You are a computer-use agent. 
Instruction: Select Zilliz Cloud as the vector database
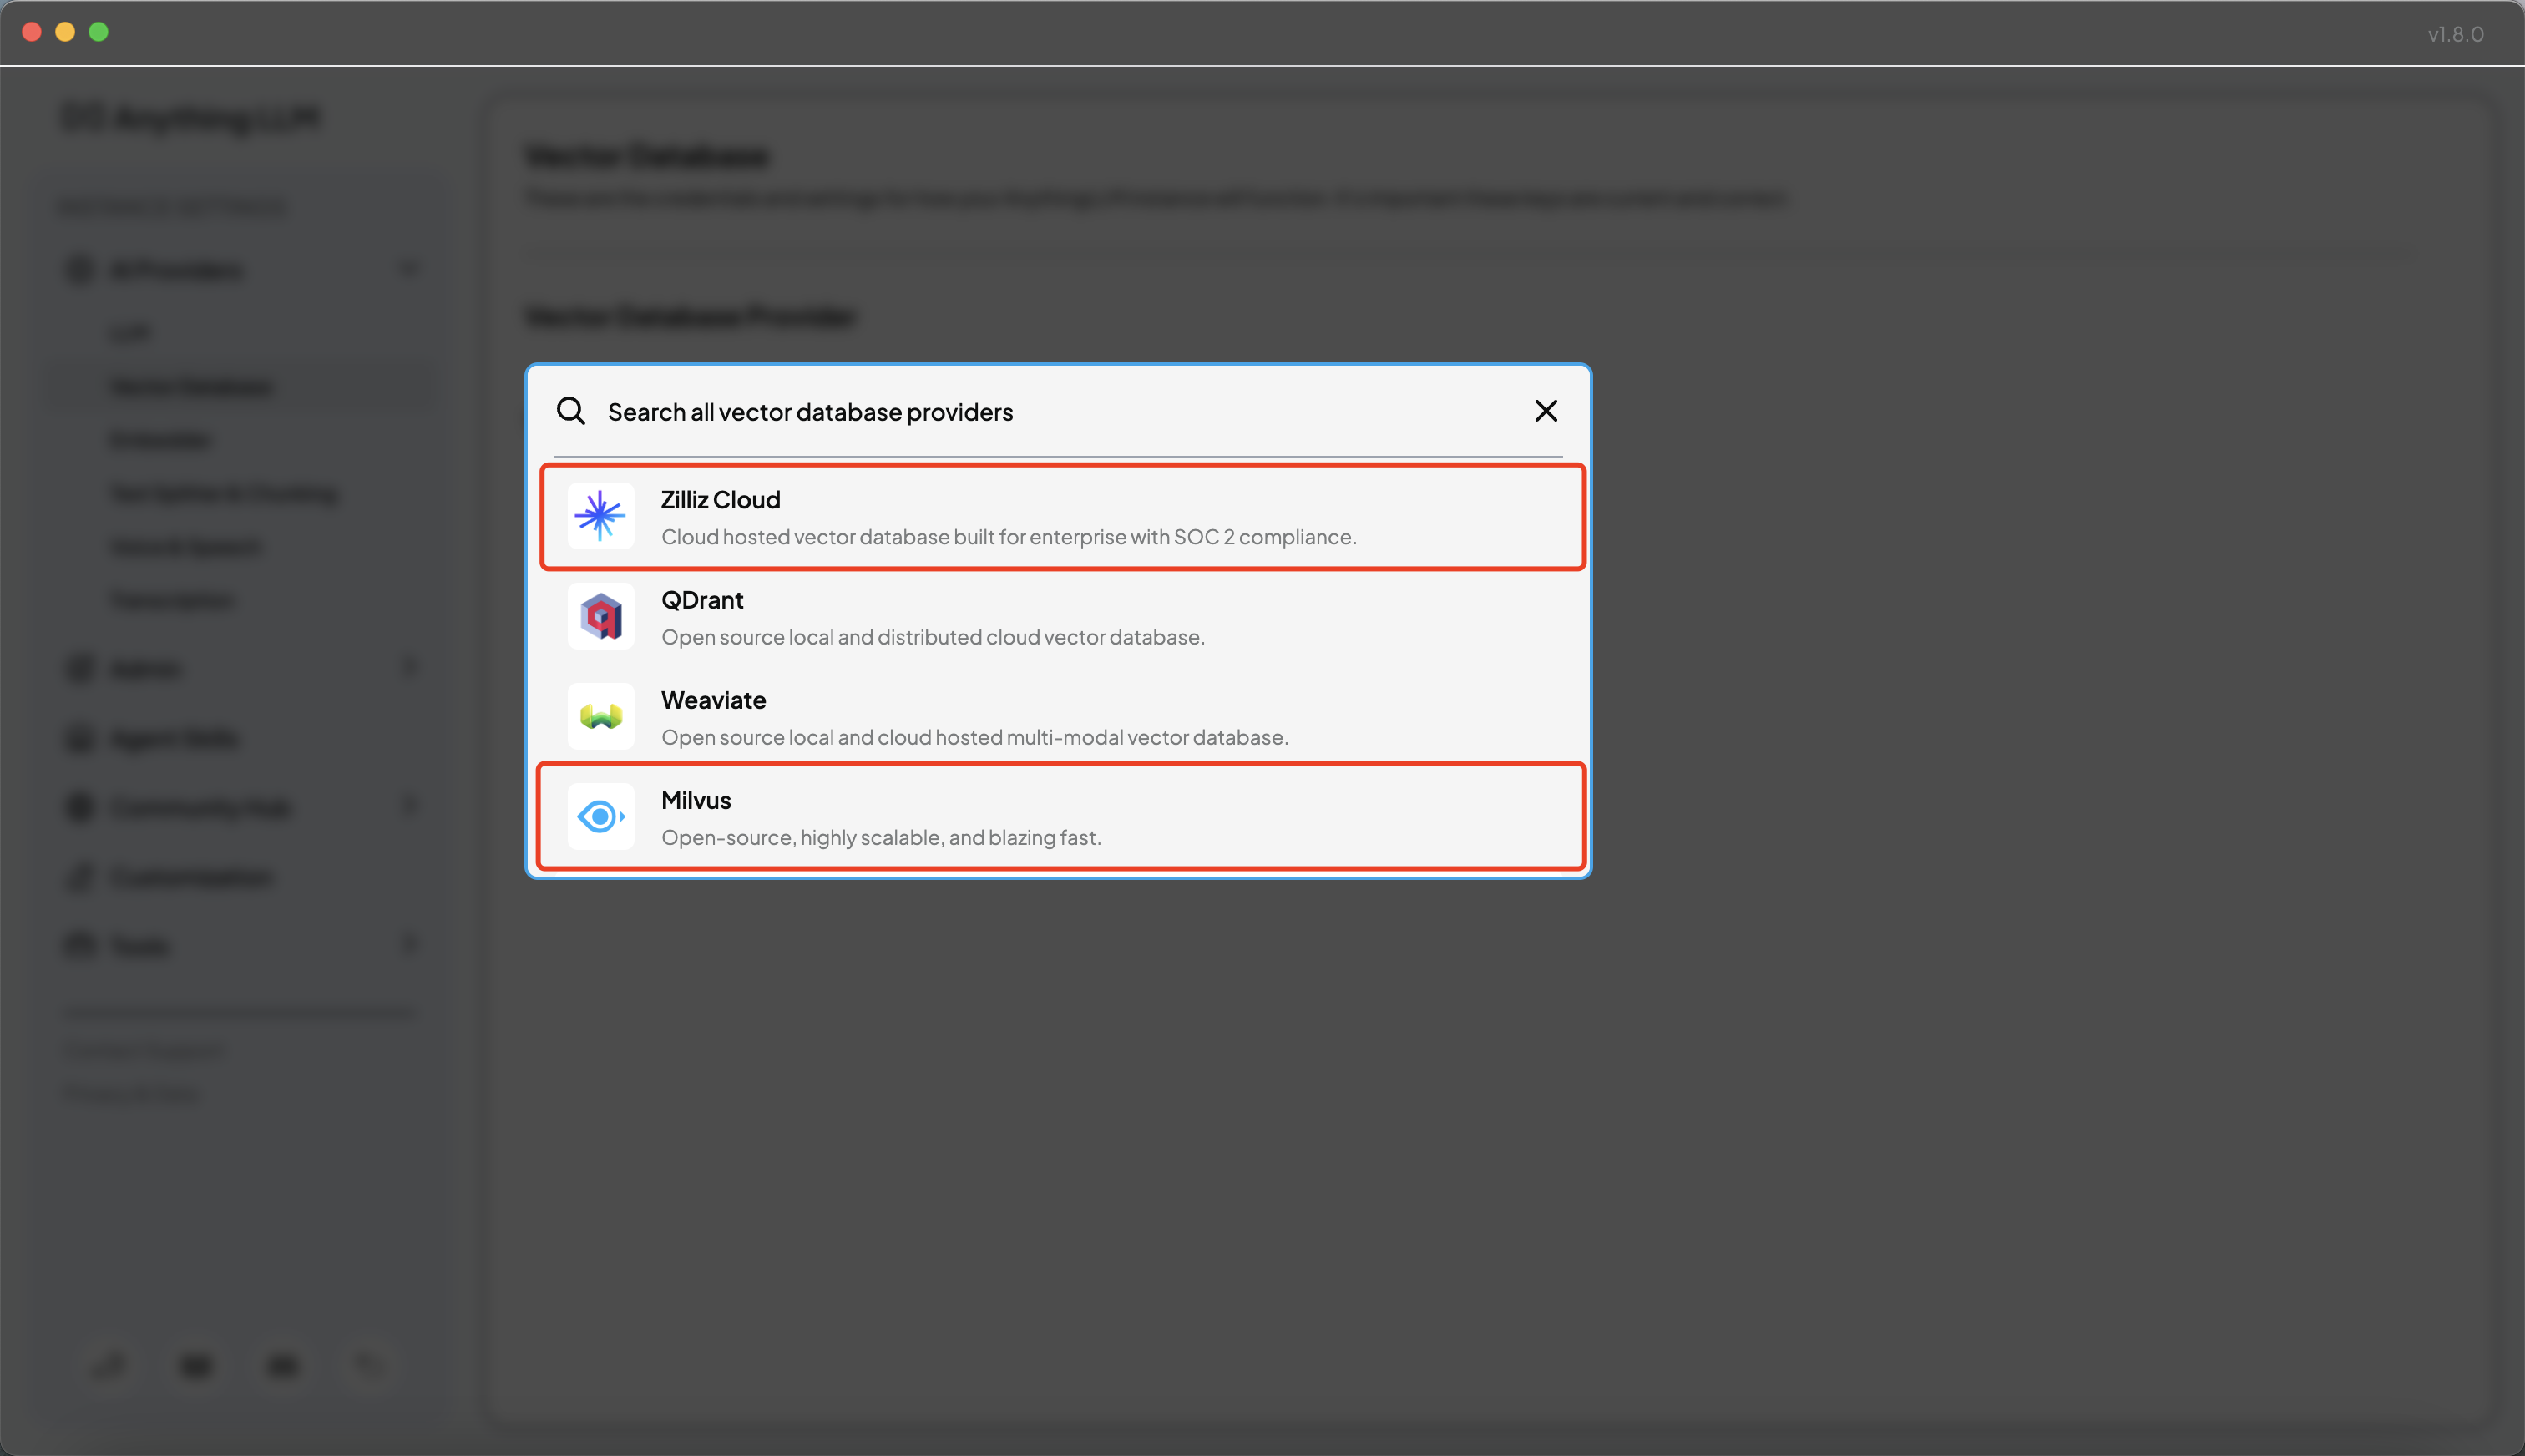point(1062,517)
